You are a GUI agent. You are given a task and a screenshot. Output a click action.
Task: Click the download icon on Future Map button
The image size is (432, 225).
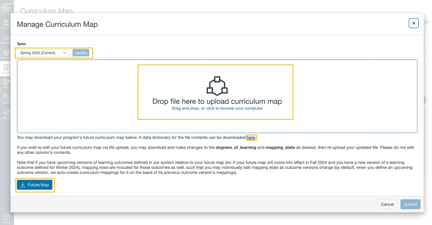(x=23, y=185)
